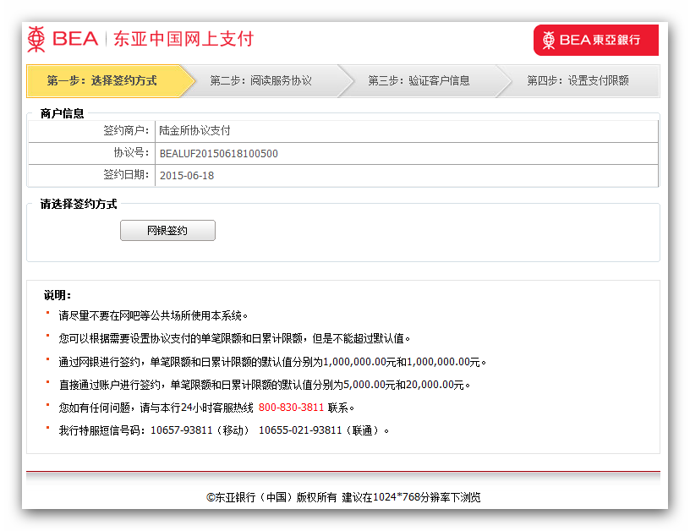Click the note with 5,000.00元和20,000.00元 limits
Screen dimensions: 690x531
click(x=265, y=385)
